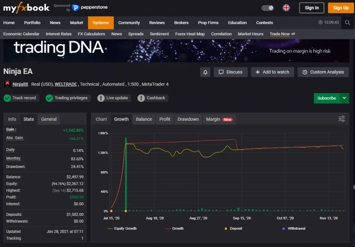Click the search magnifier icon
The image size is (355, 247).
pos(347,23)
